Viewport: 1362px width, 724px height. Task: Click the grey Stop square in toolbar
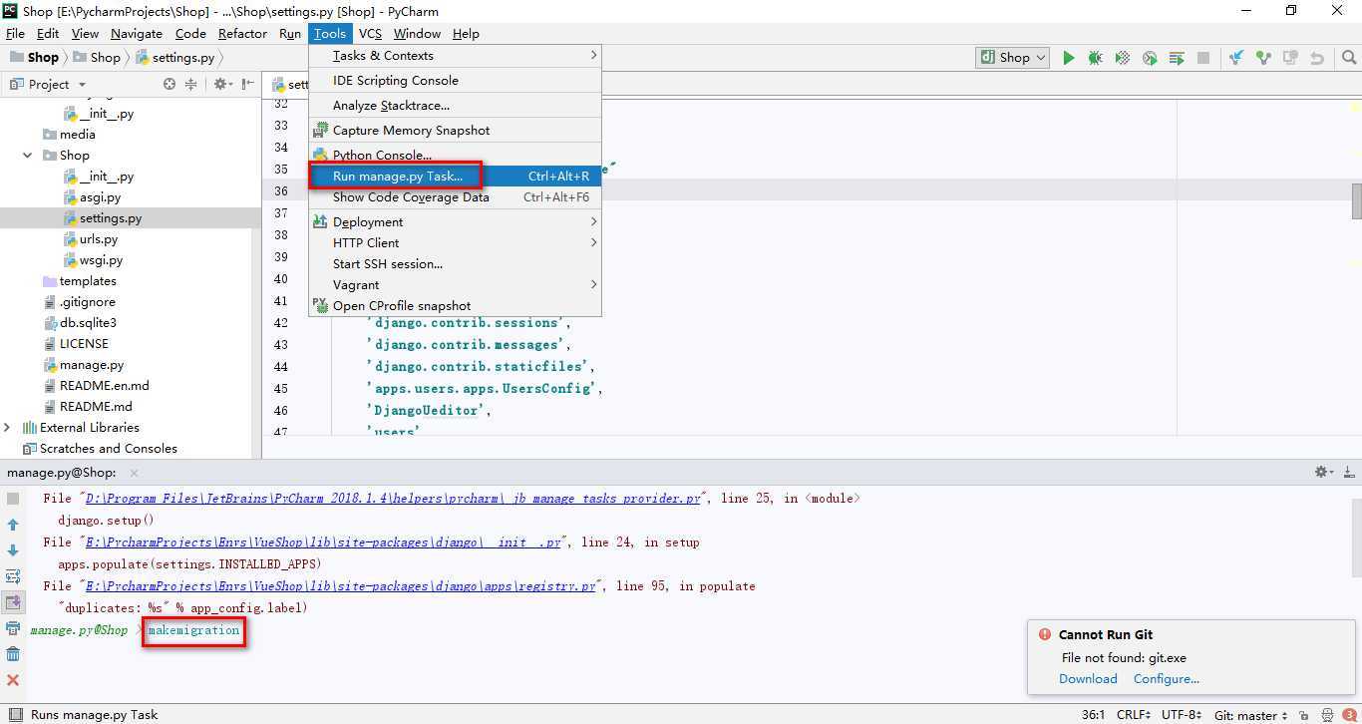(1203, 58)
